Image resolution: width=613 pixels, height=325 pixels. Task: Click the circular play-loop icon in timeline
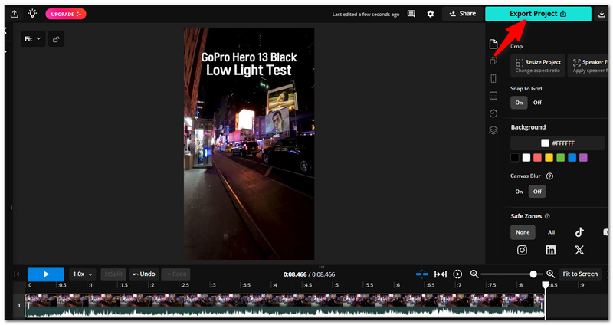click(x=457, y=274)
